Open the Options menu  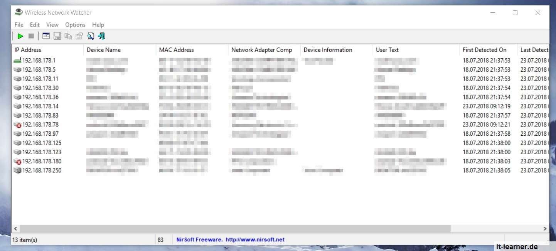75,25
